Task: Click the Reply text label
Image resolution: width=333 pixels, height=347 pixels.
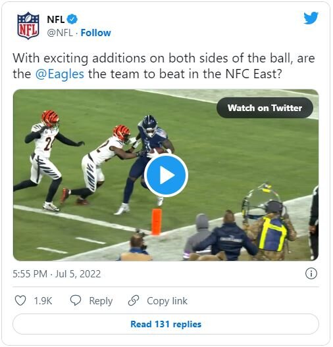Action: (x=101, y=301)
